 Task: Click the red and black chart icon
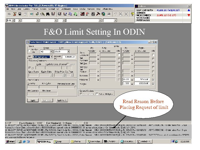(82, 14)
